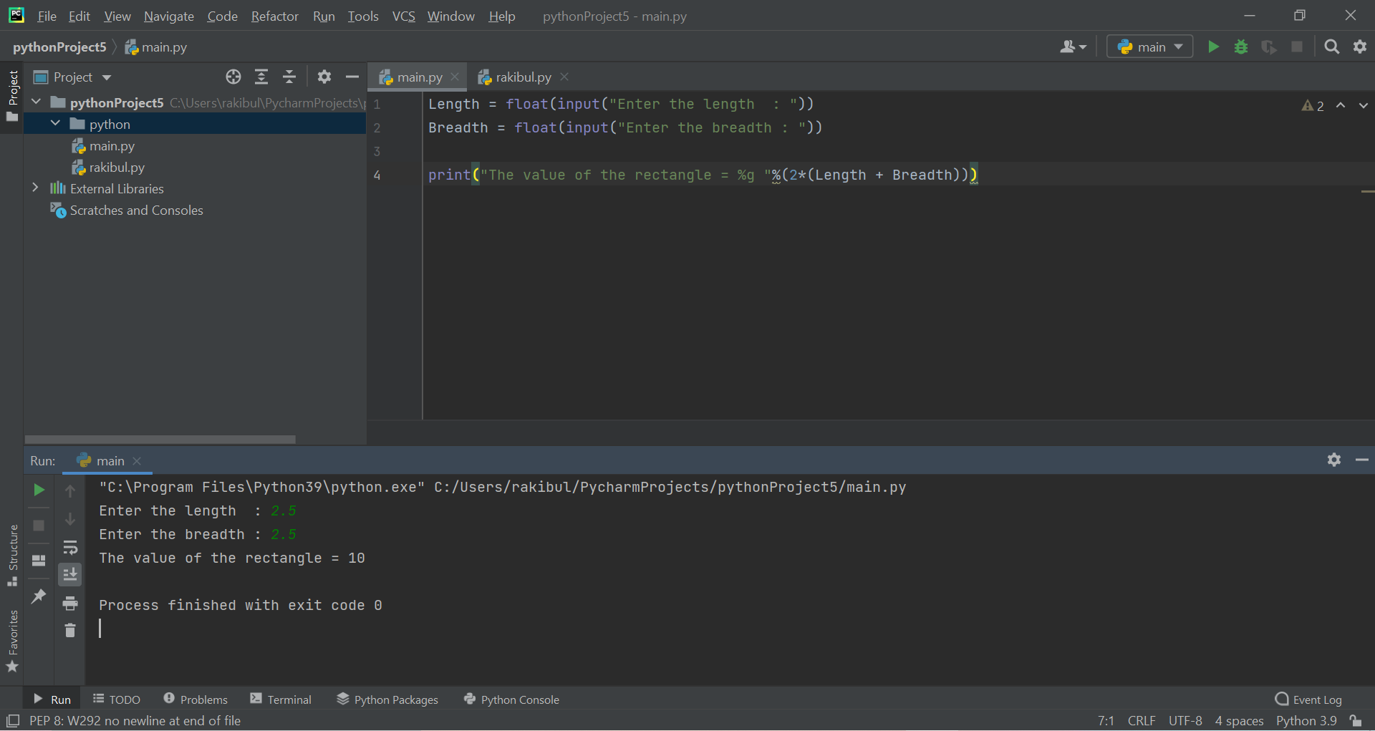
Task: Print console output icon
Action: [x=70, y=603]
